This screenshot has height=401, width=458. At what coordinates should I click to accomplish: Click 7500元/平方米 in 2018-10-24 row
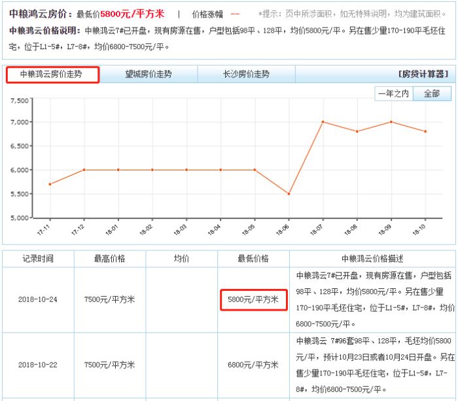(109, 299)
